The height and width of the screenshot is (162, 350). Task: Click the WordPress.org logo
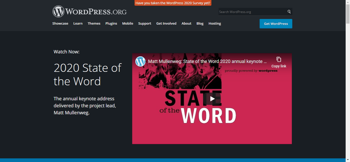coord(90,12)
